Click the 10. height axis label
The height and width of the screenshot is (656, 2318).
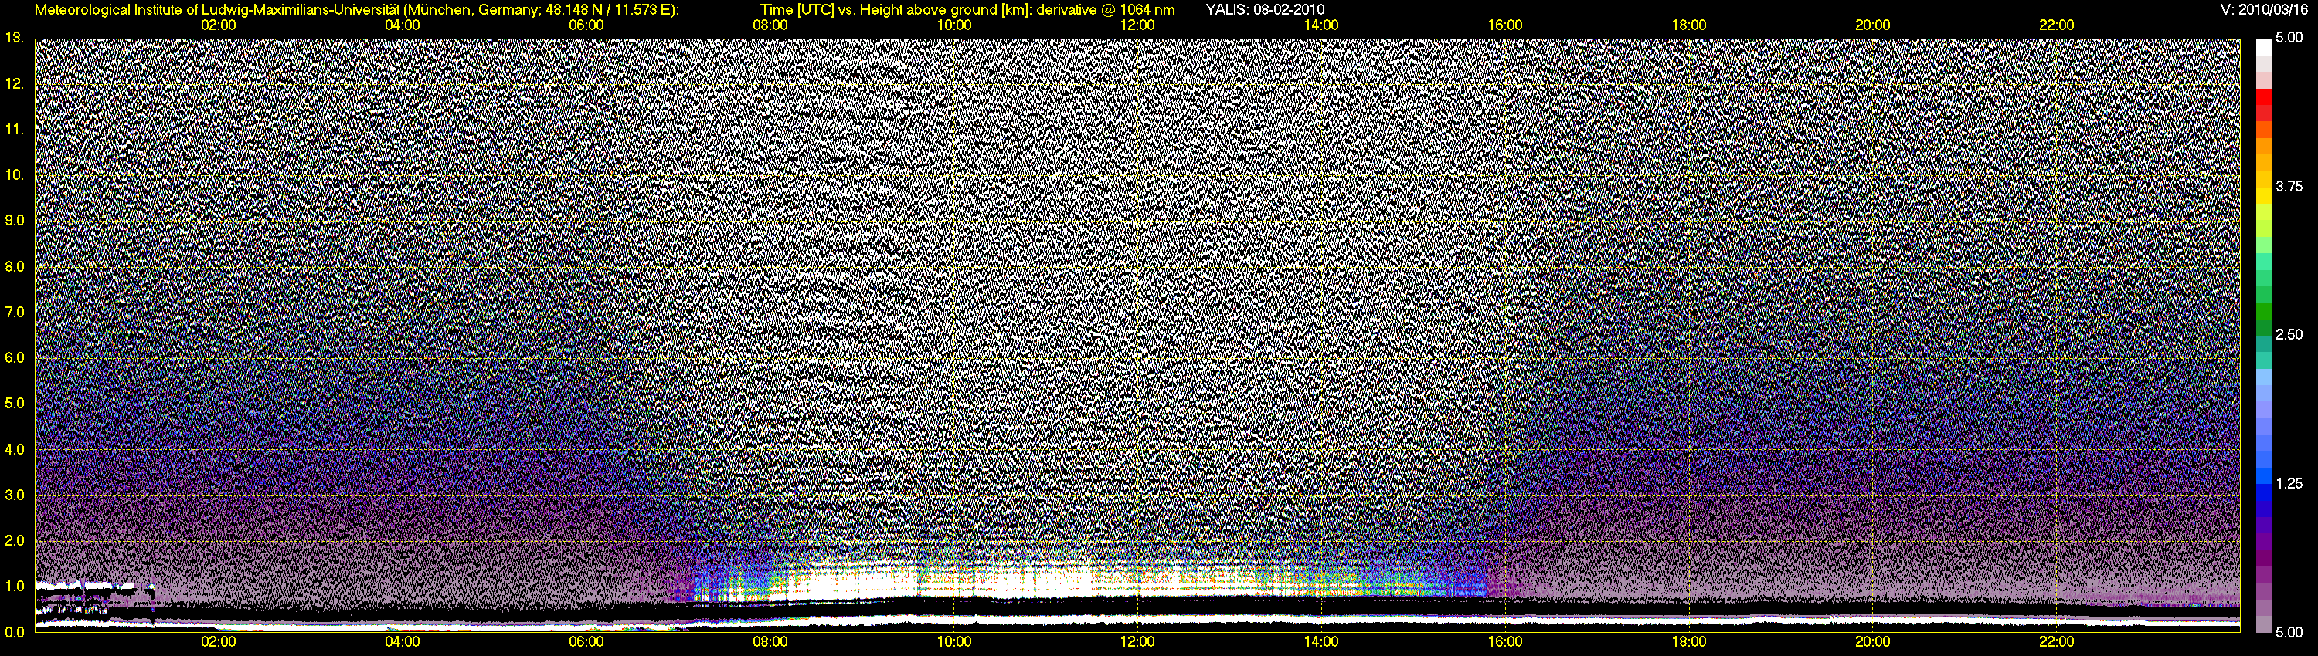click(x=15, y=174)
